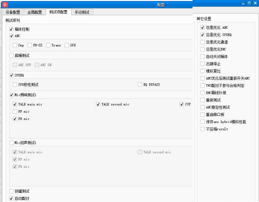Check the ANC稳定性测试 box
The image size is (259, 202).
pos(203,107)
